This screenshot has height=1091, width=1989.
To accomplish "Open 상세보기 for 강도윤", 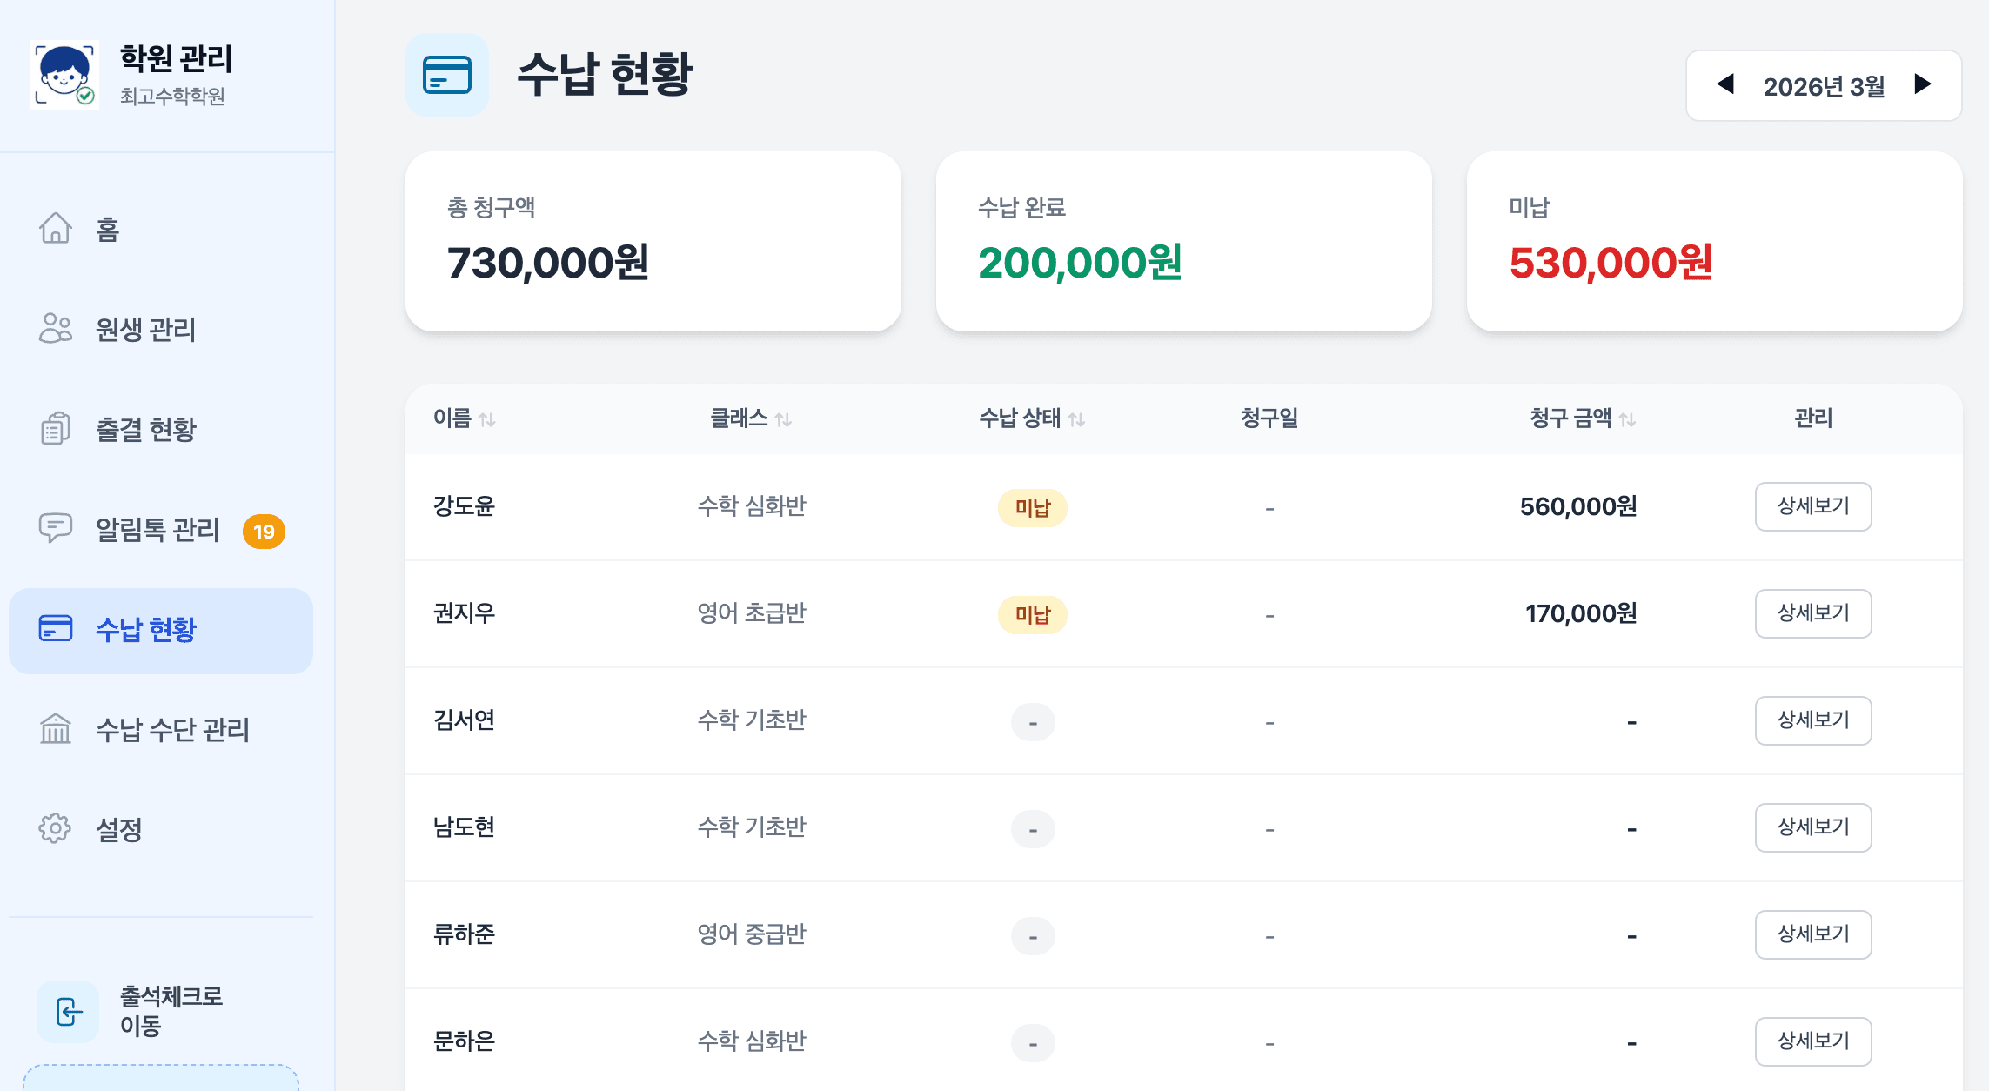I will (x=1813, y=506).
